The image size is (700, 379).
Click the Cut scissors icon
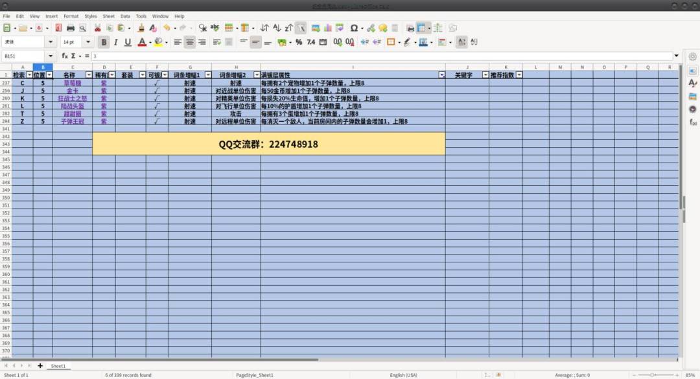97,28
